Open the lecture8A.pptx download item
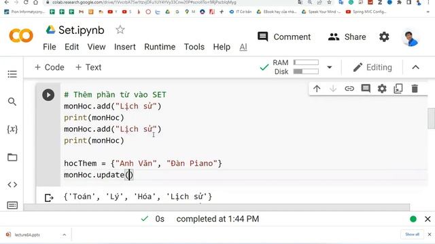This screenshot has height=244, width=435. [27, 235]
